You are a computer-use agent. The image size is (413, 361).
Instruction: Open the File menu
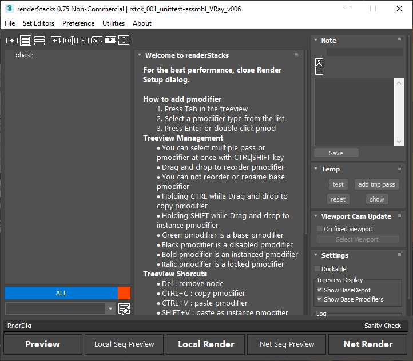[x=10, y=23]
